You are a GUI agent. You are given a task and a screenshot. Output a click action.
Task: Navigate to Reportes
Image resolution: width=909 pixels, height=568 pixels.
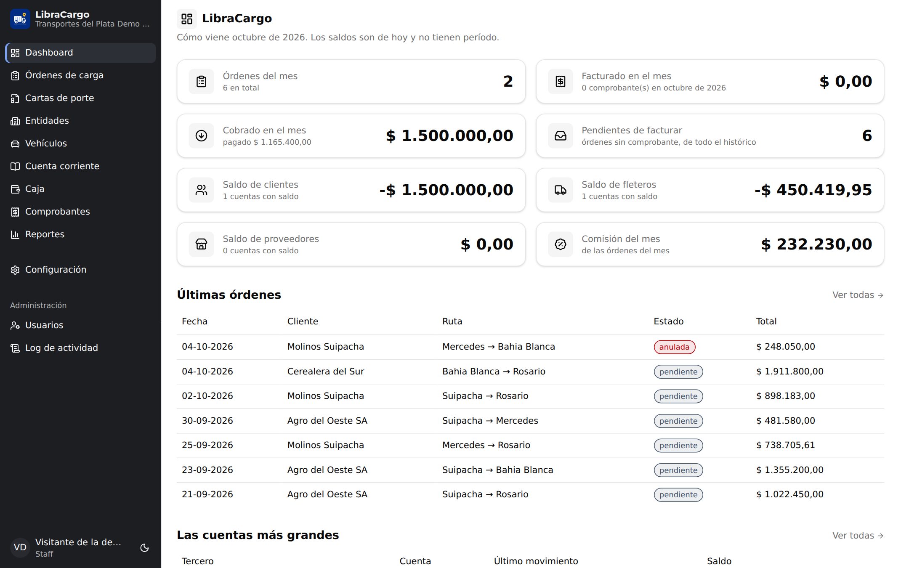pos(80,235)
